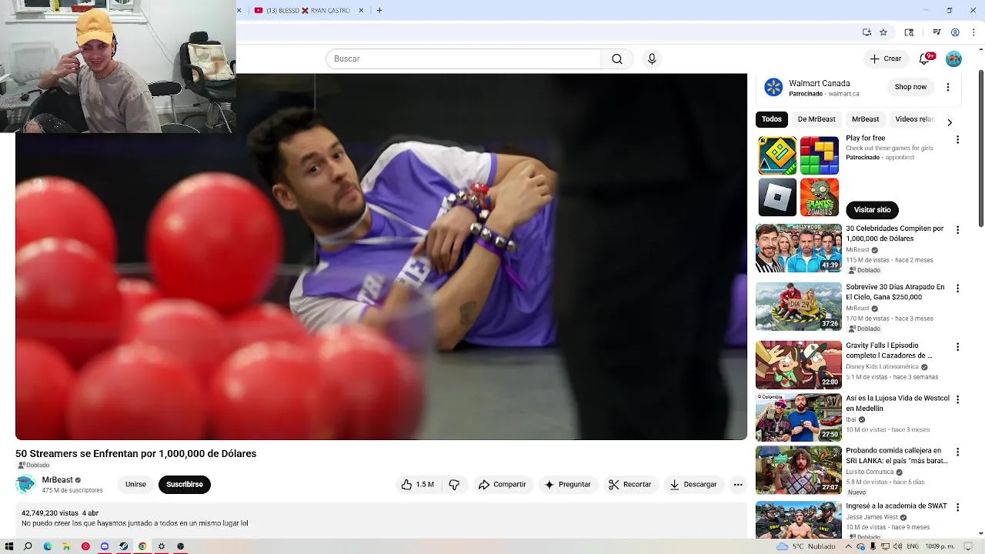Click the Visitar sitio button

[872, 210]
